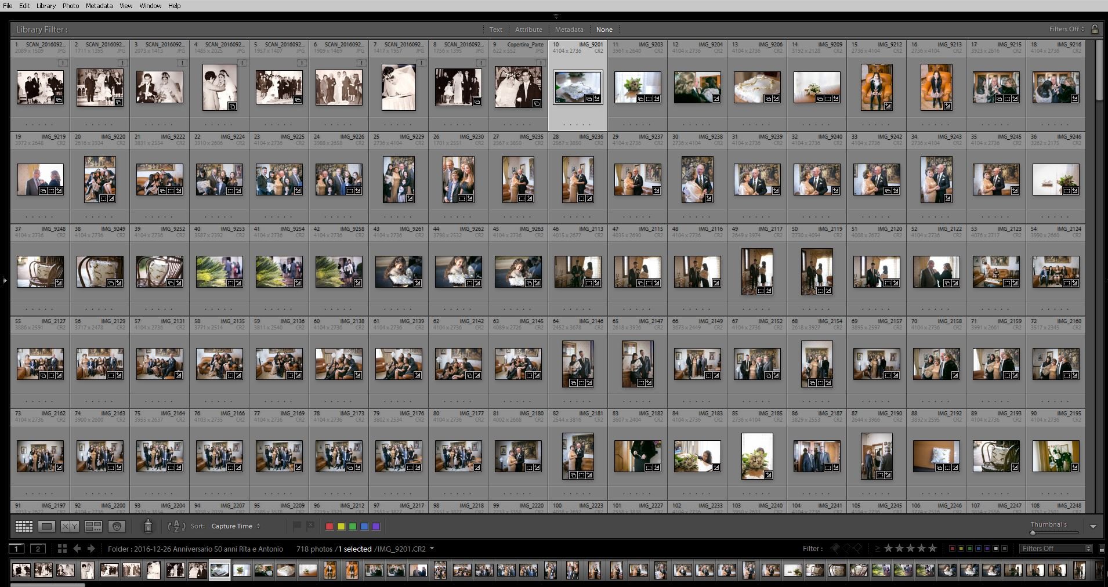Apply red color label from toolbar
This screenshot has height=587, width=1108.
tap(329, 527)
